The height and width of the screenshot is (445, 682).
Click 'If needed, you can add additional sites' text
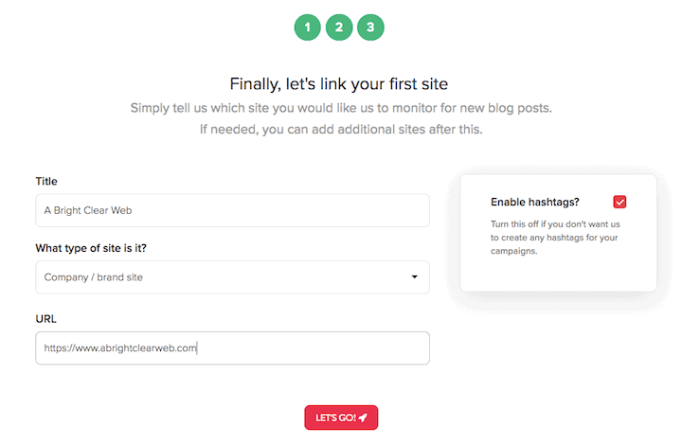pos(340,129)
